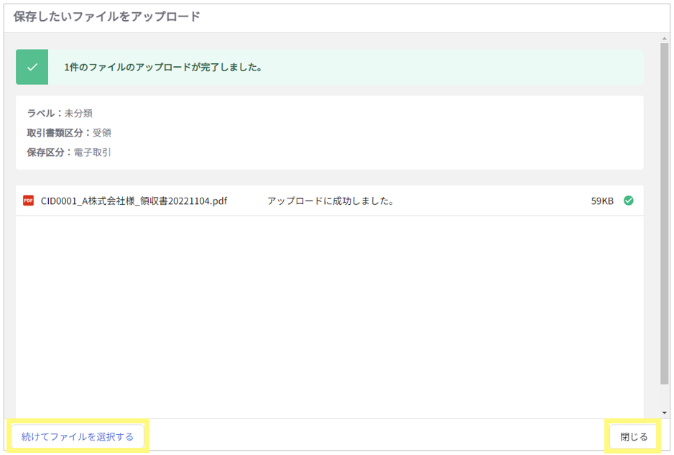
Task: Click the dialog title 保存したいファイルをアップロード
Action: click(107, 17)
